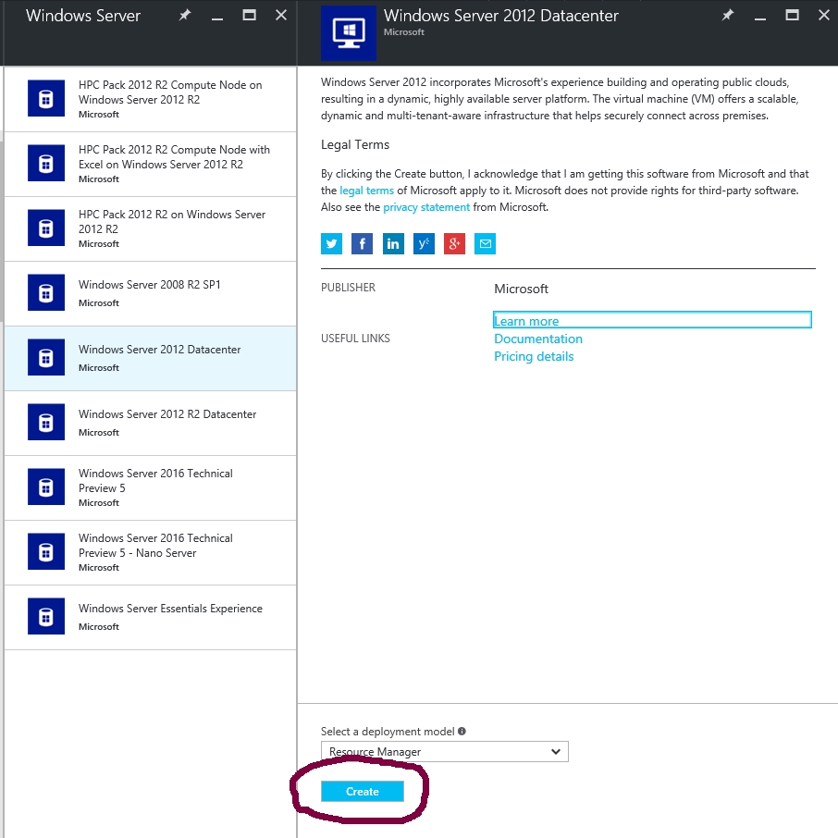Screen dimensions: 838x838
Task: Click the Create button
Action: coord(363,792)
